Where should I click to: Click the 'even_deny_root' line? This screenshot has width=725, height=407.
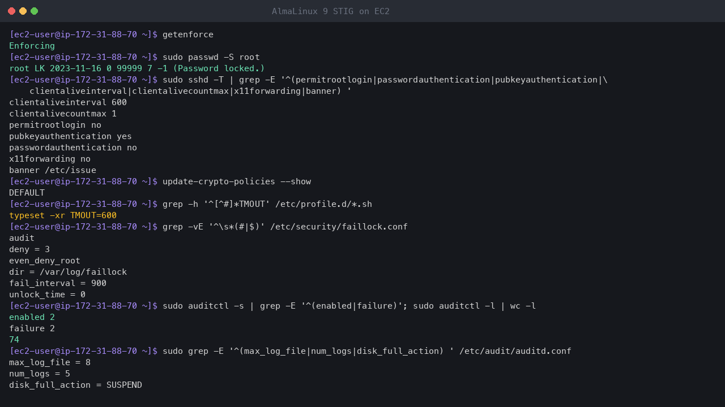coord(45,261)
